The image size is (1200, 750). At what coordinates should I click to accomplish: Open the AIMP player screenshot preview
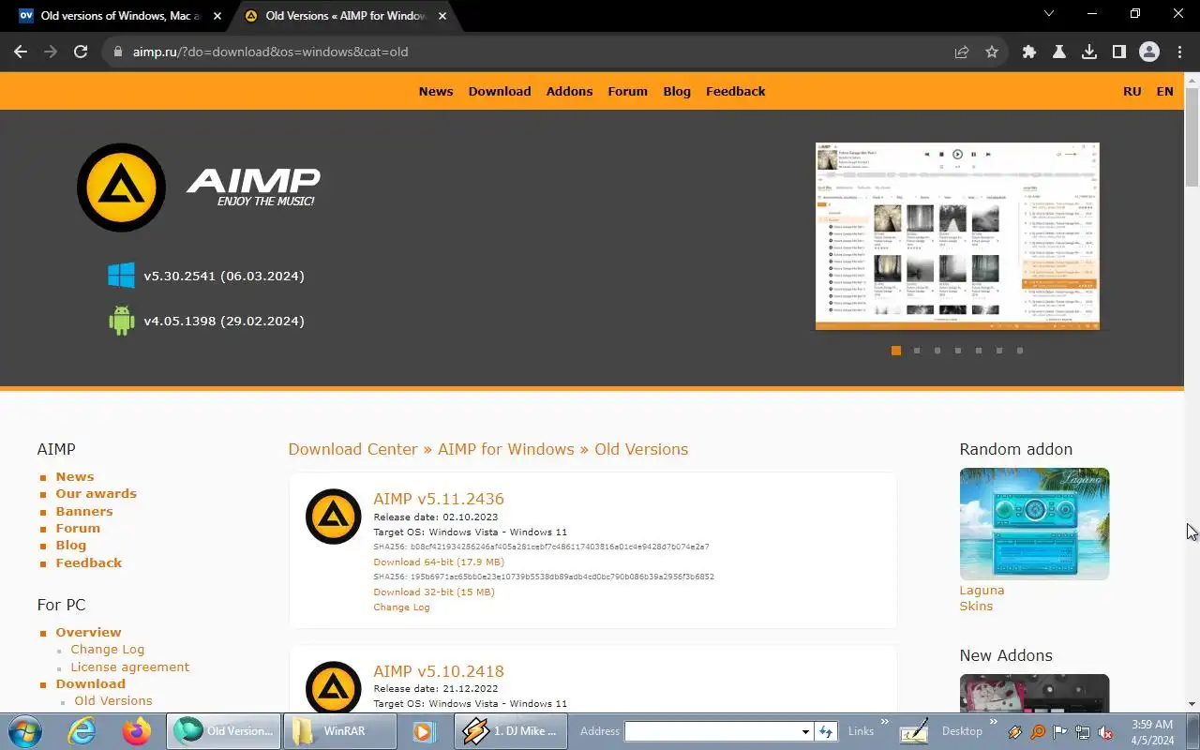957,236
